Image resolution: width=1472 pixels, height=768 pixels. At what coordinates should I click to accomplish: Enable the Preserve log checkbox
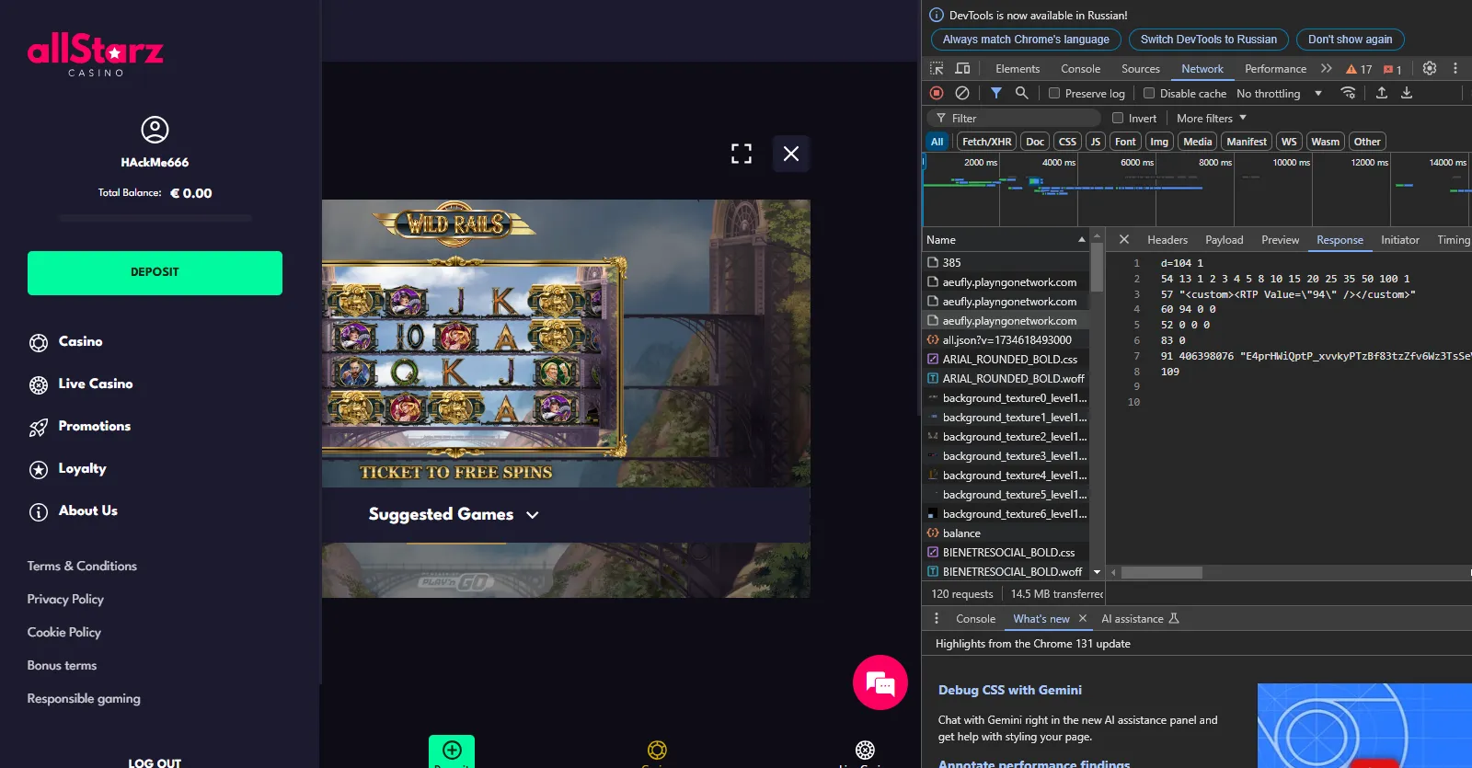1054,93
